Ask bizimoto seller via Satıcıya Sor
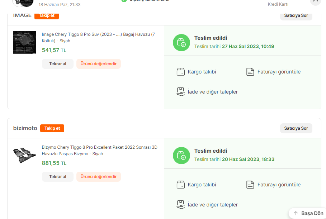The height and width of the screenshot is (219, 326). click(x=296, y=128)
